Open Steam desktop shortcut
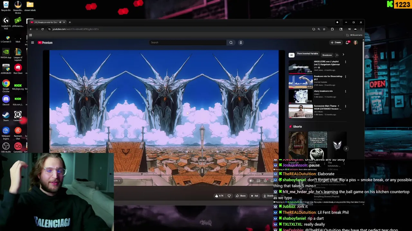 point(6,116)
